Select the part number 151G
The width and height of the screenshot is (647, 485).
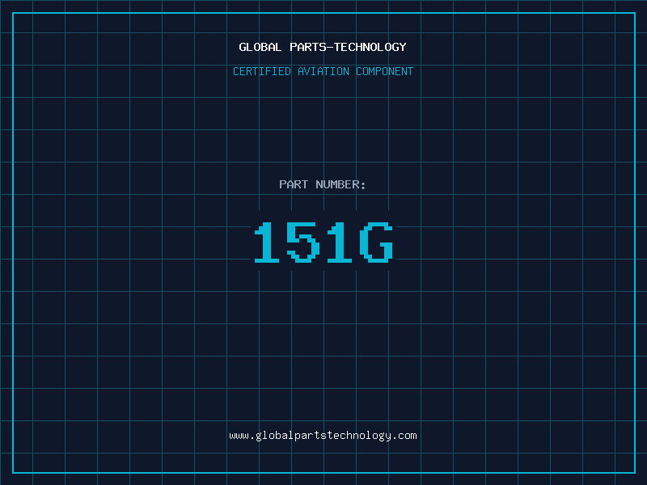click(323, 242)
